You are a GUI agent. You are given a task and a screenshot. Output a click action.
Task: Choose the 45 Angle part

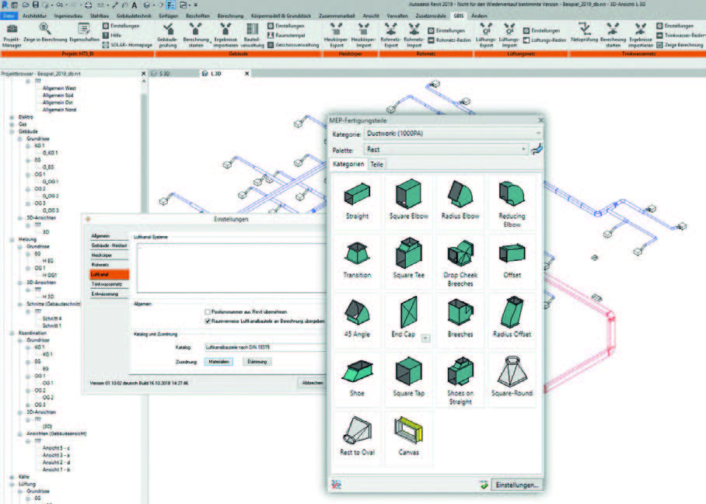pos(357,319)
